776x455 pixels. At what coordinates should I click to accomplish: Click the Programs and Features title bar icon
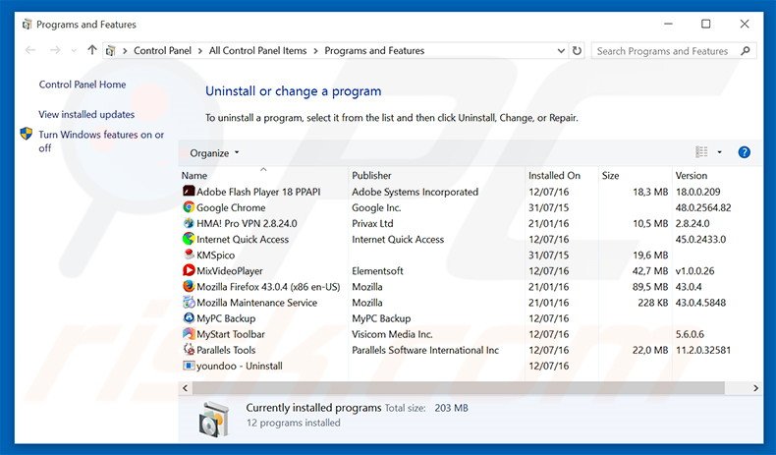coord(28,25)
